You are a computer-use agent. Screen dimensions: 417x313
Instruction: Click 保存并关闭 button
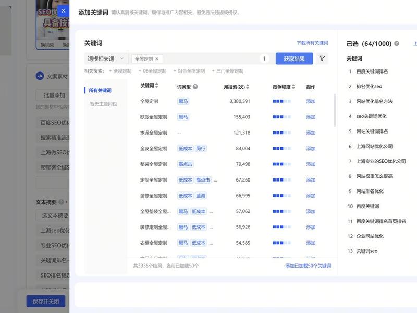coord(46,302)
